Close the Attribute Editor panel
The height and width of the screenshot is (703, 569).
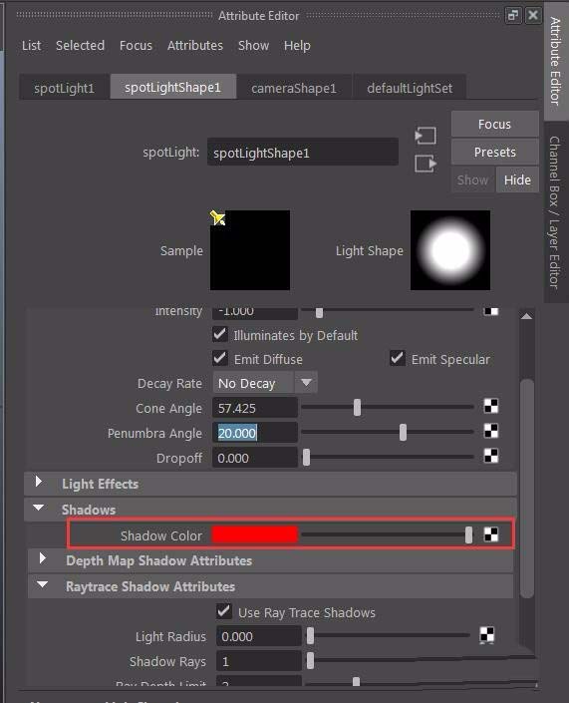point(533,16)
